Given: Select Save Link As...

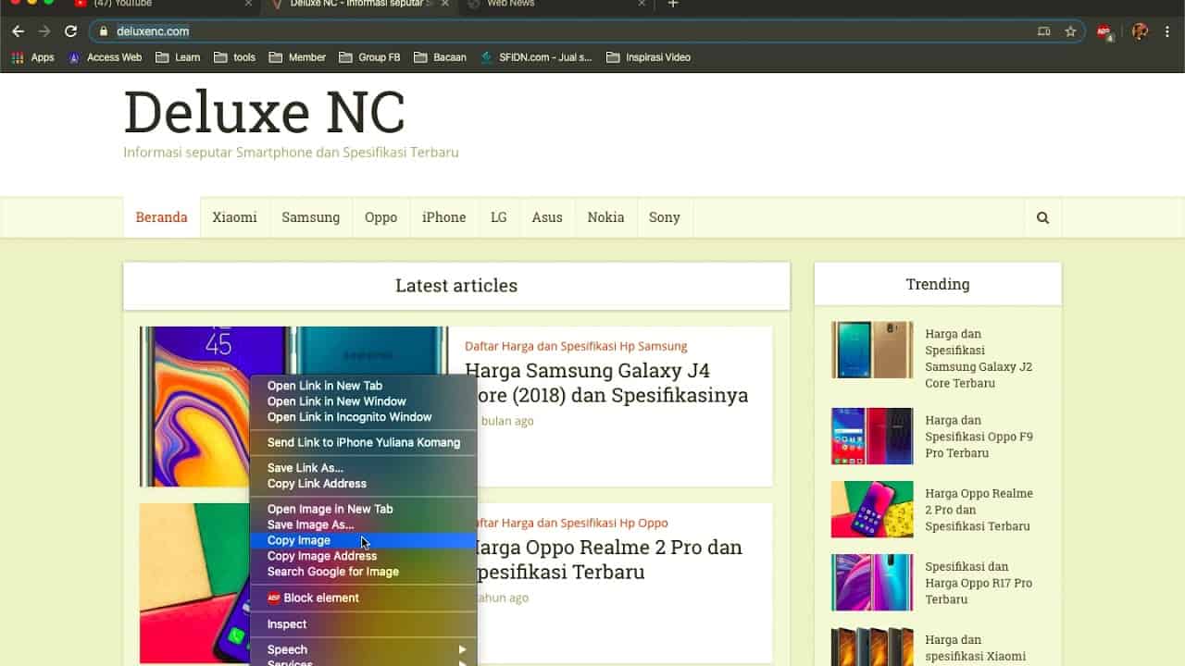Looking at the screenshot, I should click(363, 468).
